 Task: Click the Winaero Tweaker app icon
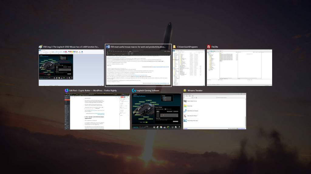point(185,90)
